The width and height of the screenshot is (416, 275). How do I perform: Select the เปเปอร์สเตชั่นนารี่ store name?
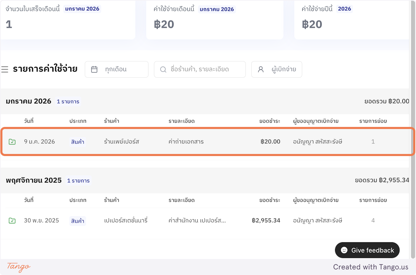(x=126, y=221)
